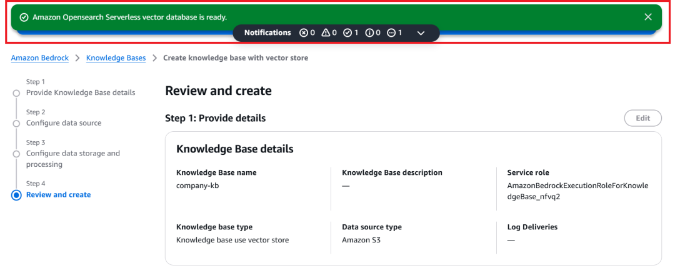Select the Step 1 radio indicator
Viewport: 675px width, 278px height.
16,93
